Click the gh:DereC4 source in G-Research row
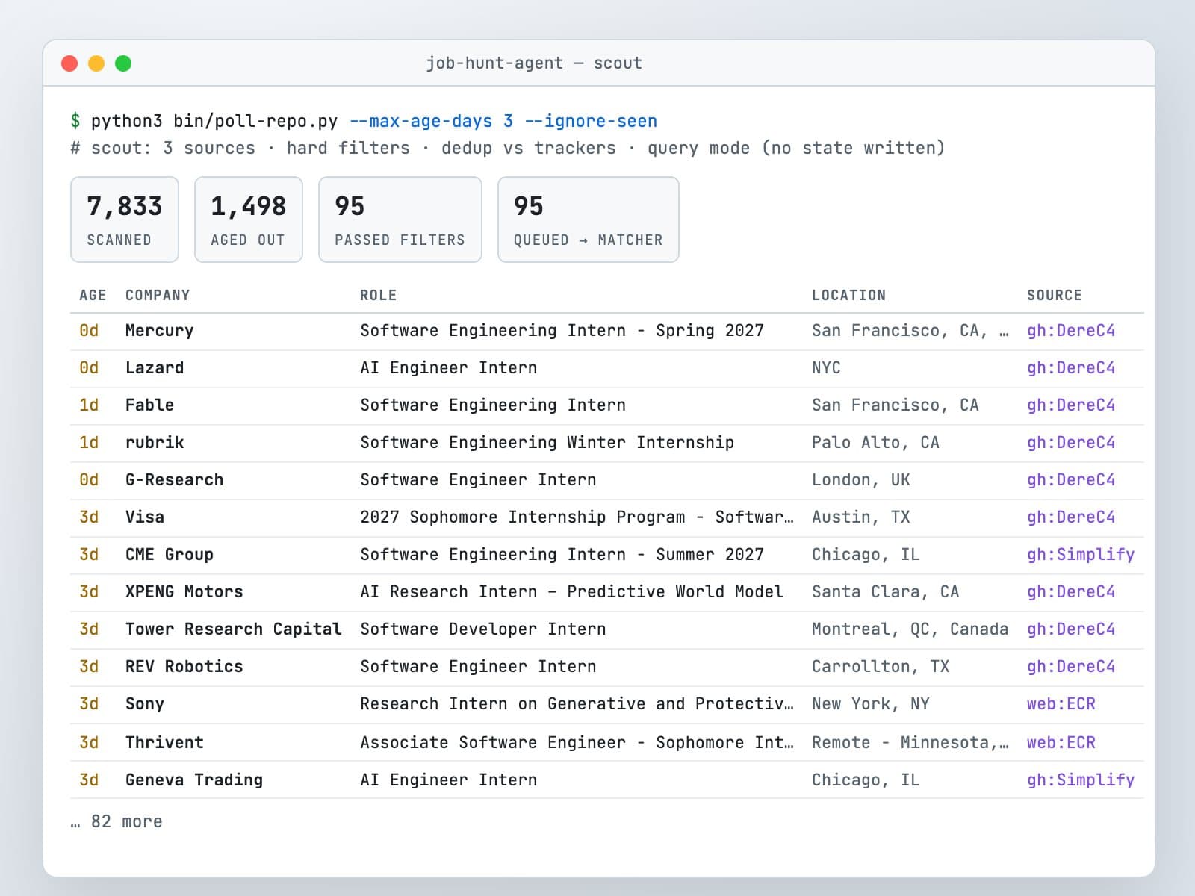Image resolution: width=1195 pixels, height=896 pixels. [1071, 480]
